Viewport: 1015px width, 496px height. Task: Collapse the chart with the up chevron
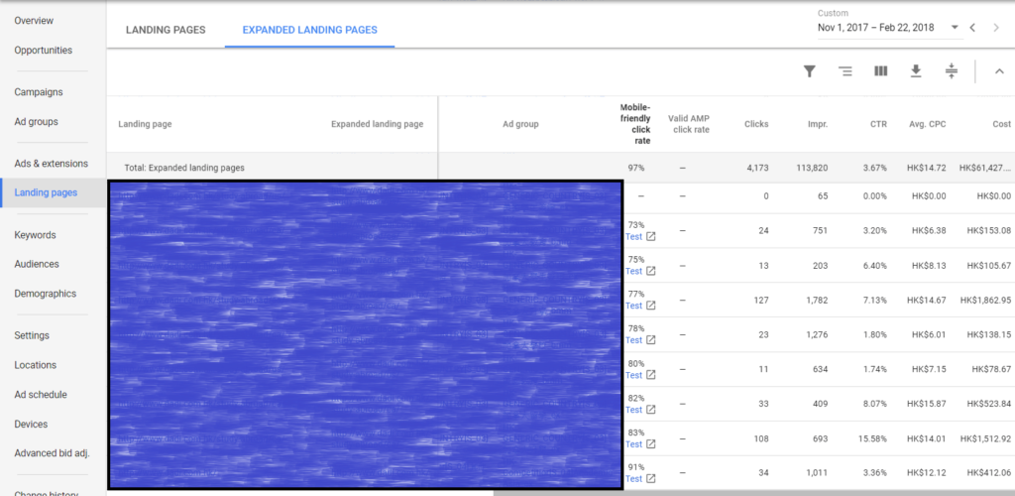[999, 71]
